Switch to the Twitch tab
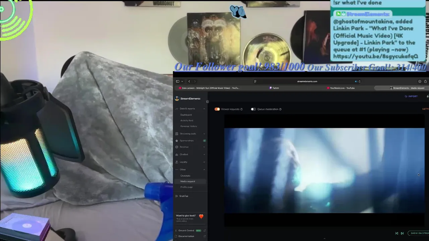The image size is (429, 241). [x=274, y=88]
